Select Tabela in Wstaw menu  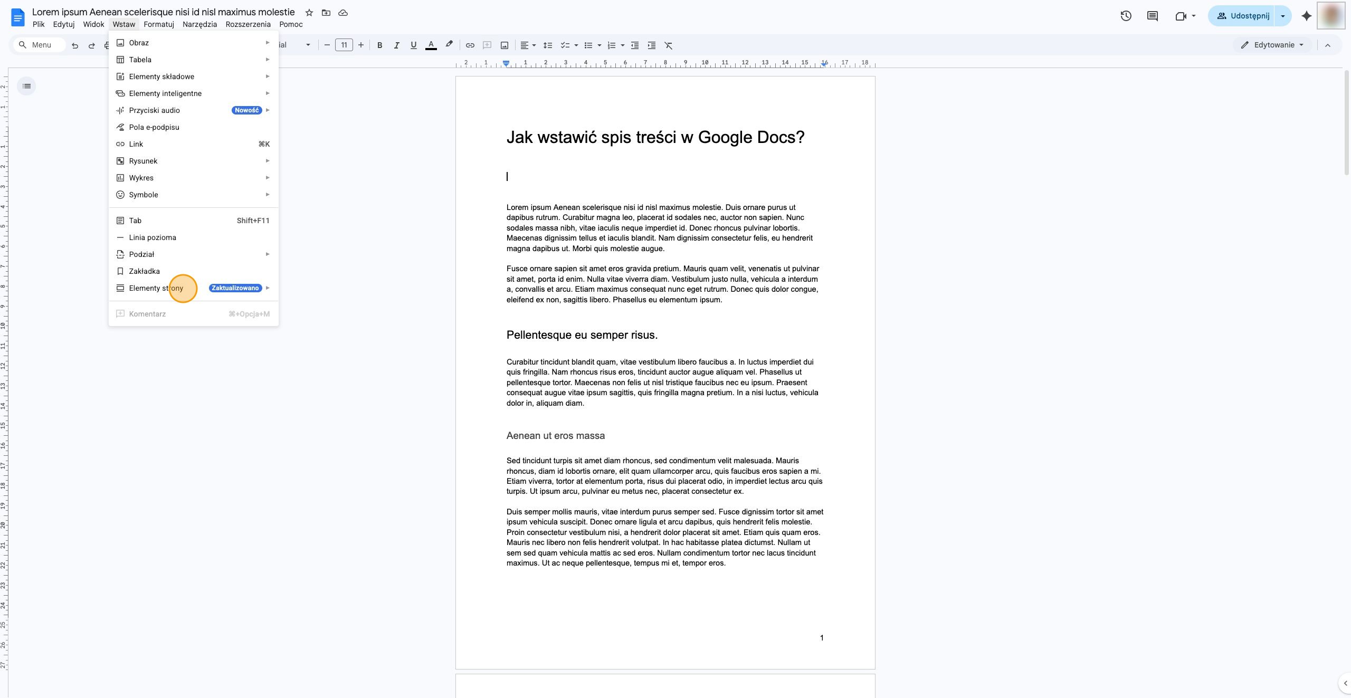pos(193,60)
